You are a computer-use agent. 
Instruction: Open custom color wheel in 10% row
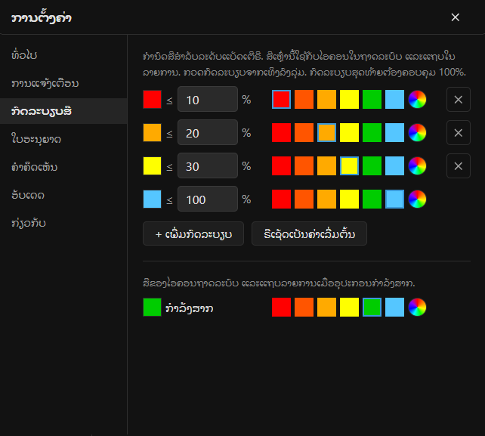point(417,99)
